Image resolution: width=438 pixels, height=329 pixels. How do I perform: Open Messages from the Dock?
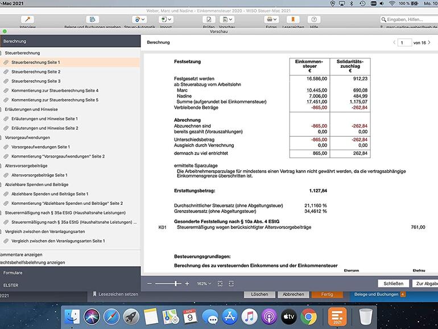pos(210,316)
